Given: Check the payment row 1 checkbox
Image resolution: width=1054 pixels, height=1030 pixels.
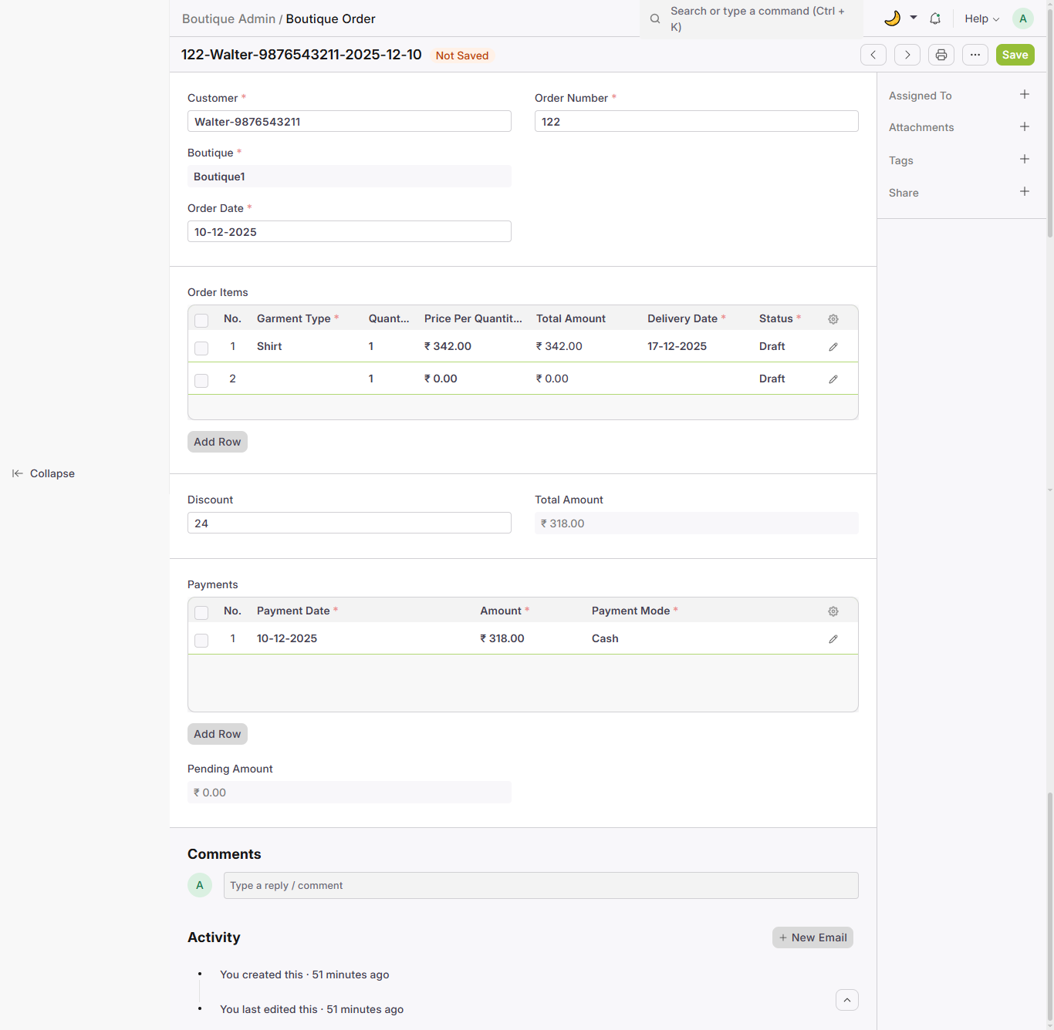Looking at the screenshot, I should click(x=201, y=640).
